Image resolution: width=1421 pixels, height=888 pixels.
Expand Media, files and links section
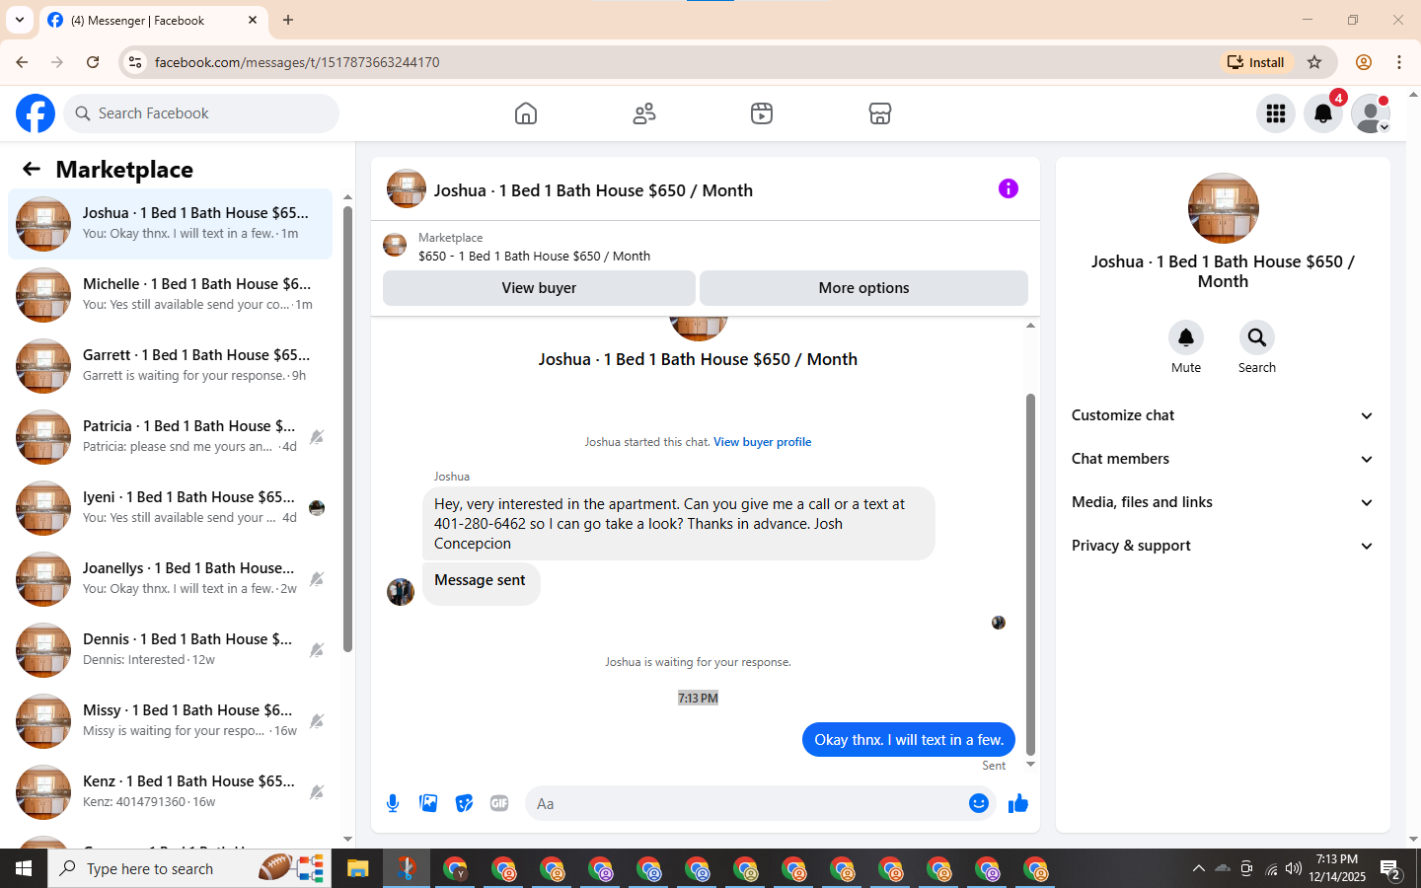(x=1223, y=502)
